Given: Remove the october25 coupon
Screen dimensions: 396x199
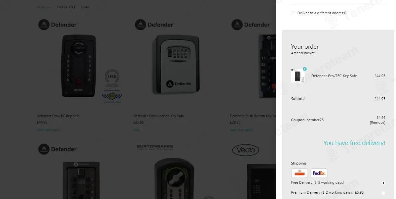Looking at the screenshot, I should pos(377,123).
